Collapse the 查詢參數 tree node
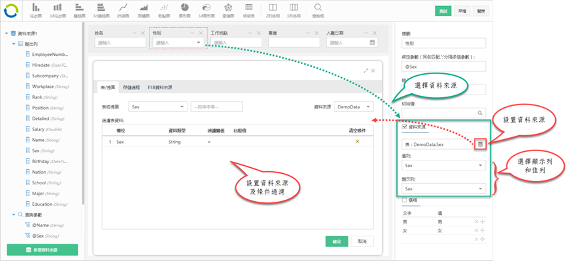568x261 pixels. point(13,215)
